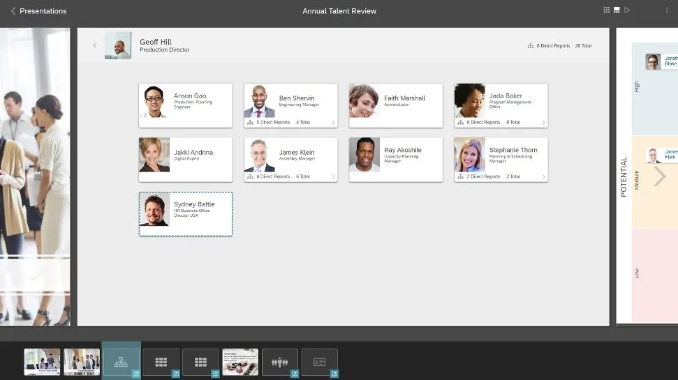Open Jonathan Blake card in matrix
The width and height of the screenshot is (678, 380).
tap(661, 62)
